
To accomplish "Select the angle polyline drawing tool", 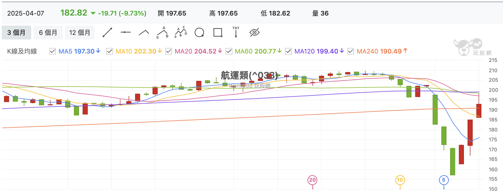I will coord(144,33).
